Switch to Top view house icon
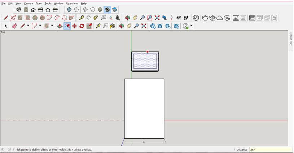Viewport: 294px width, 153px height. click(x=26, y=10)
